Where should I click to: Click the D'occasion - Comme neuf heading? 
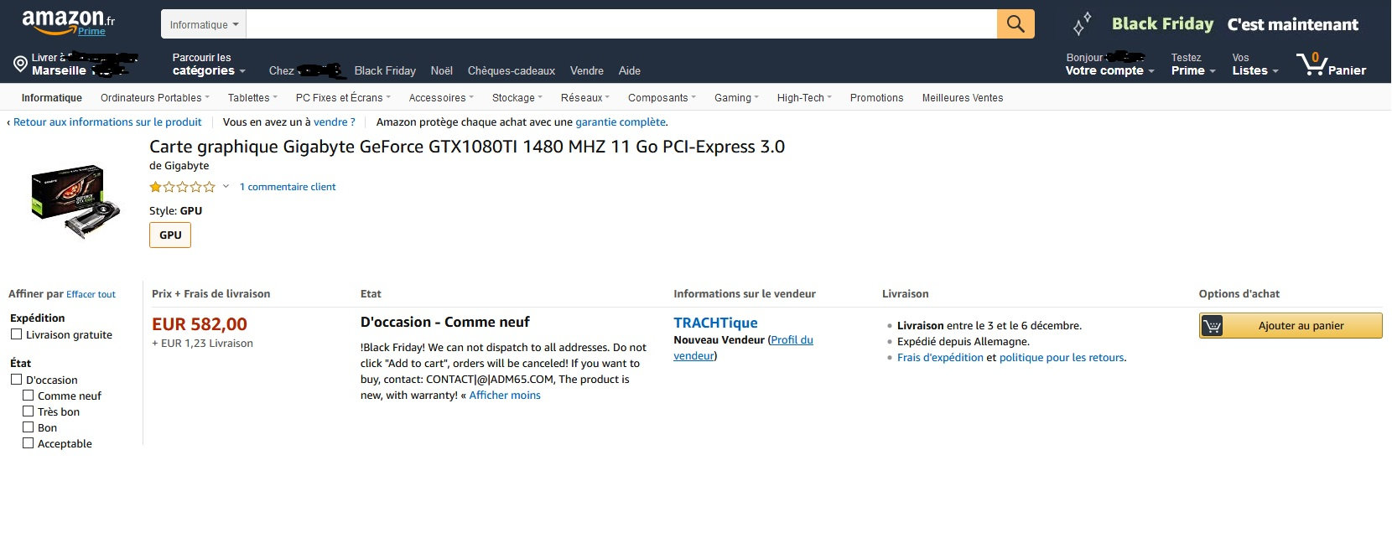[445, 323]
